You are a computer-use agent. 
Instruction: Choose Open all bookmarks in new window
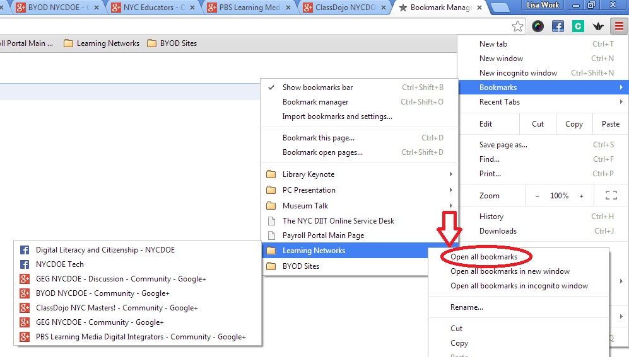tap(519, 271)
